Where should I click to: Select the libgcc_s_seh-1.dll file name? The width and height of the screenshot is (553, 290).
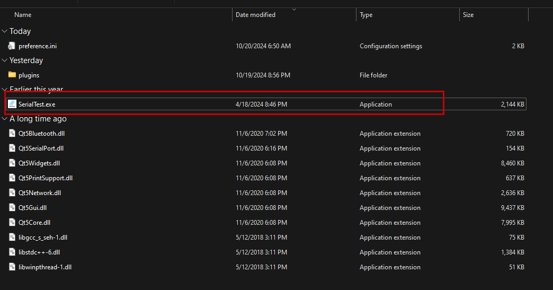pos(43,238)
